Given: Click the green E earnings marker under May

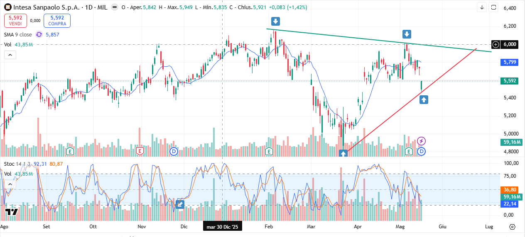Looking at the screenshot, I should 409,151.
